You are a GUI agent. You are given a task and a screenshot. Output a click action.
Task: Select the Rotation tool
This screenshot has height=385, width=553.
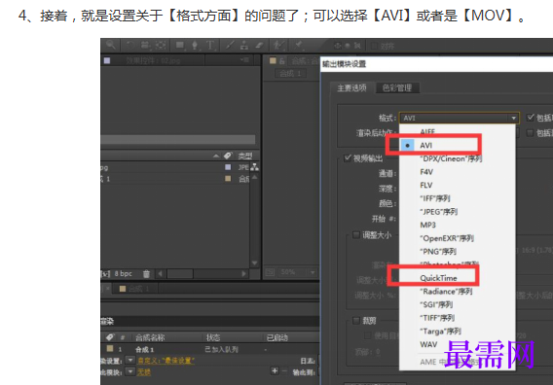[x=130, y=45]
